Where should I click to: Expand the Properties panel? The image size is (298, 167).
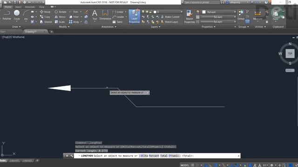click(209, 27)
